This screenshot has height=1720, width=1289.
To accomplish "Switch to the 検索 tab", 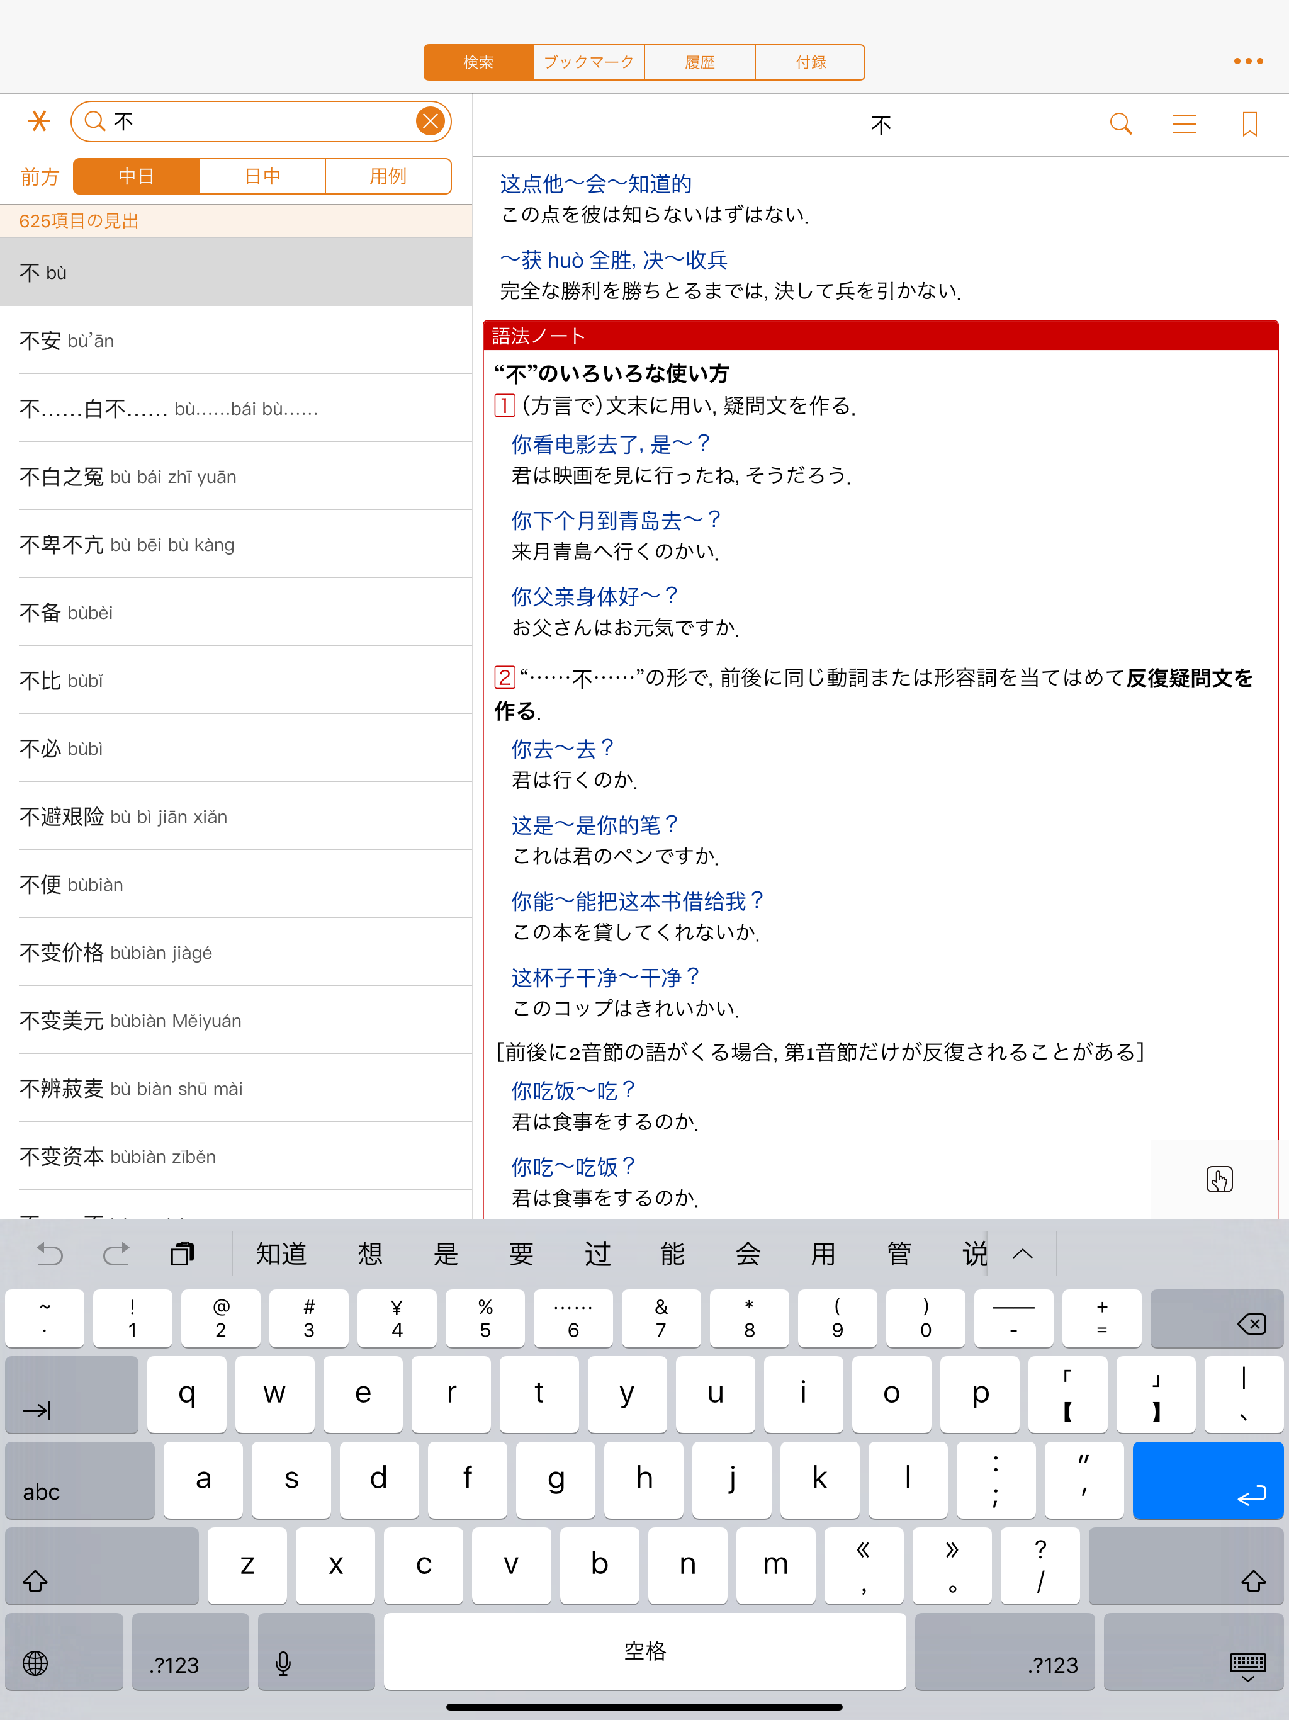I will click(x=479, y=62).
